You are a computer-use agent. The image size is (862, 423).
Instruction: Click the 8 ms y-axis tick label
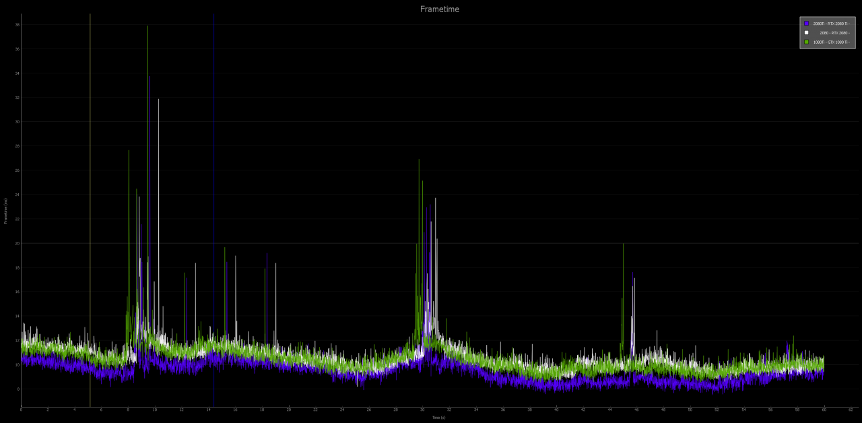pyautogui.click(x=18, y=389)
